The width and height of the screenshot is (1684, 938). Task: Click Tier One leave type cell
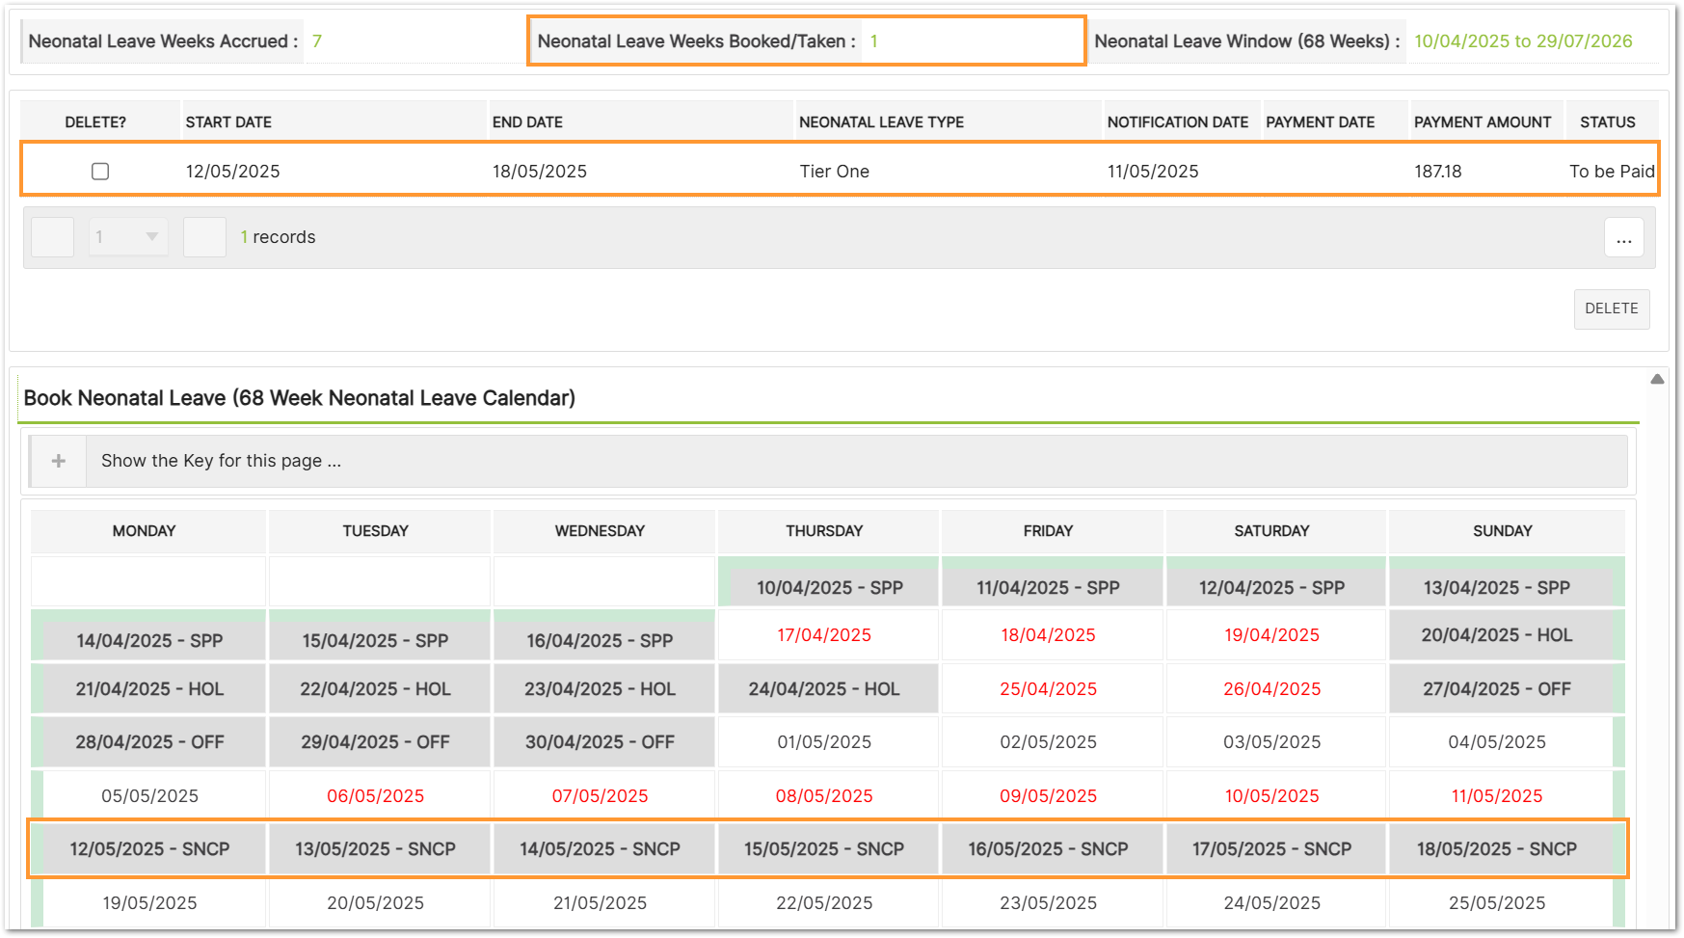(x=835, y=172)
